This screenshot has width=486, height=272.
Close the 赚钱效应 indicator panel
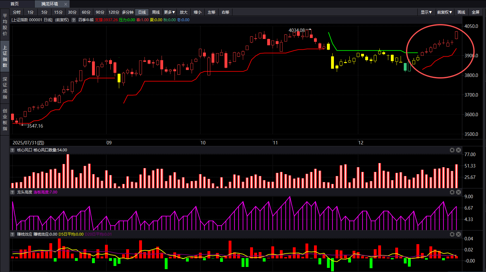[x=458, y=234]
